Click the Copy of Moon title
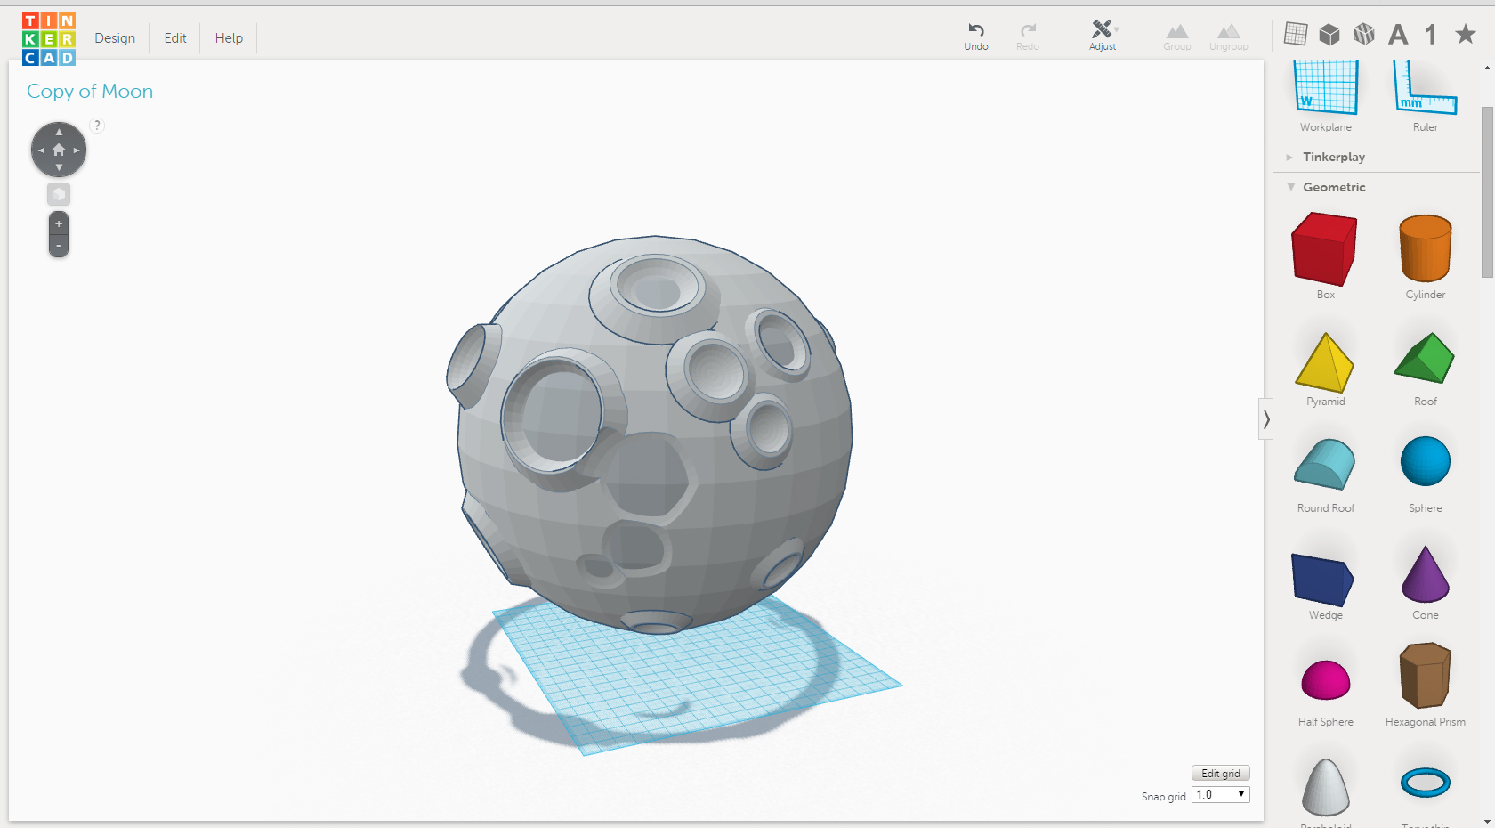 pyautogui.click(x=90, y=91)
